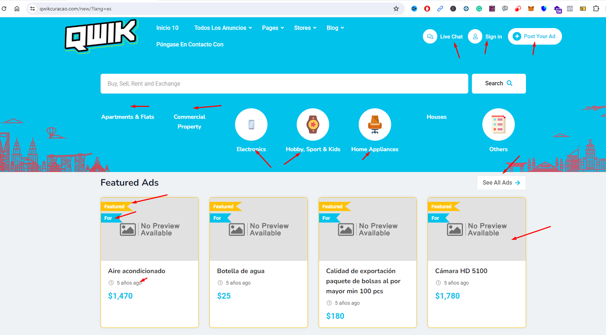The width and height of the screenshot is (606, 335).
Task: Choose the Others category list icon
Action: 499,125
